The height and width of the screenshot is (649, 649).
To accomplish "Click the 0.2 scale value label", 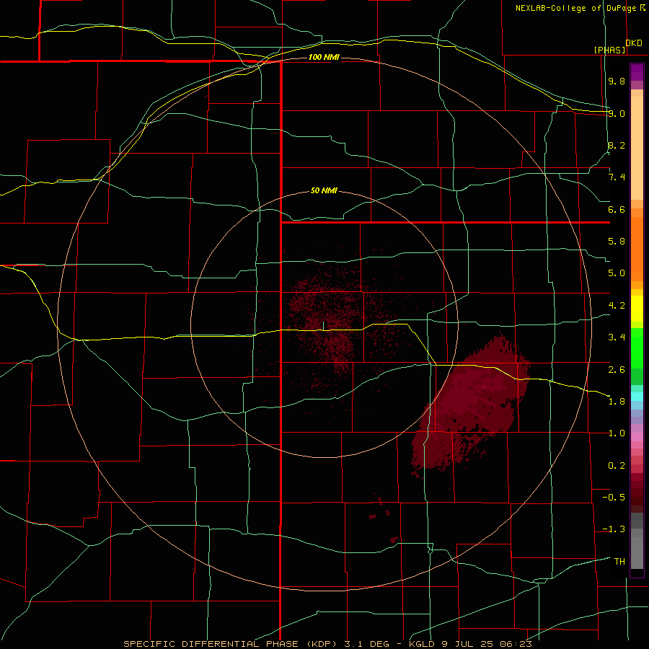I will tap(617, 466).
